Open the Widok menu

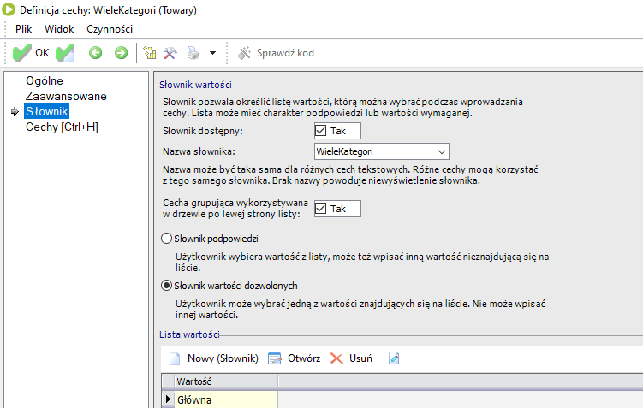point(59,28)
